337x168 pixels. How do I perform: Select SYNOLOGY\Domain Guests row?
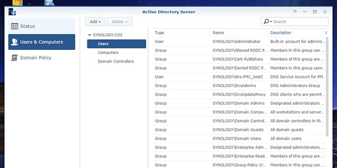pos(239,130)
